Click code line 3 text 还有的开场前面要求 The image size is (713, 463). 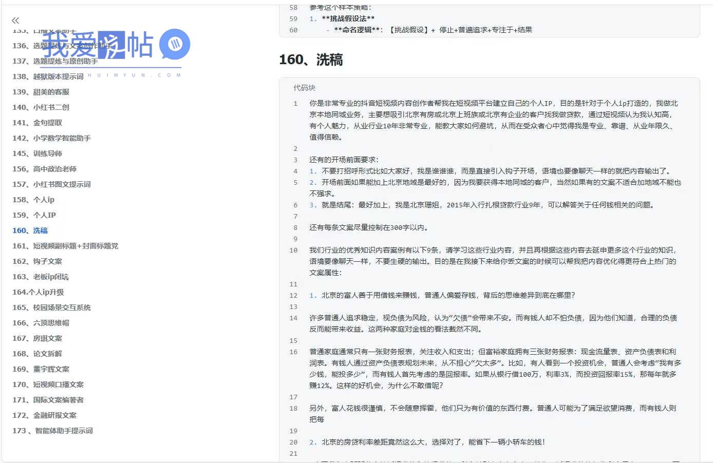coord(344,160)
